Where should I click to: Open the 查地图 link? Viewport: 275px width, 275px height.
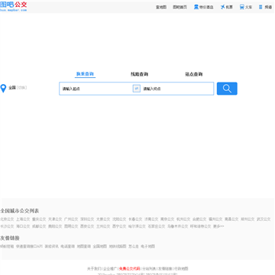[x=161, y=7]
